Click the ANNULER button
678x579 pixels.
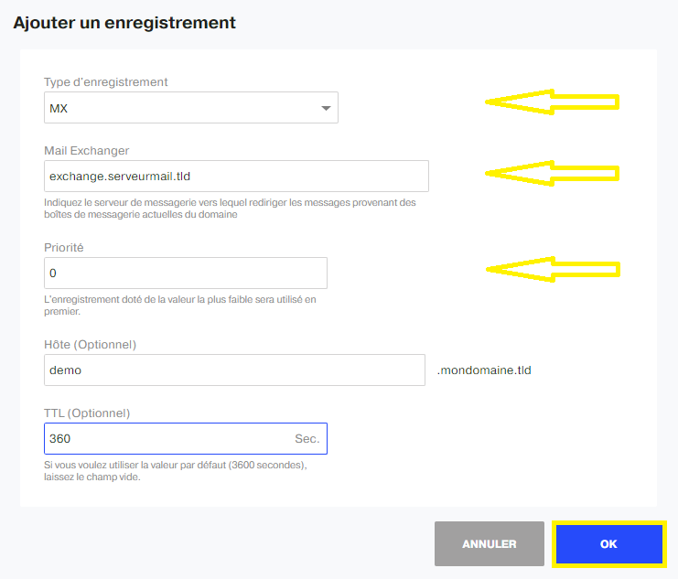(489, 543)
